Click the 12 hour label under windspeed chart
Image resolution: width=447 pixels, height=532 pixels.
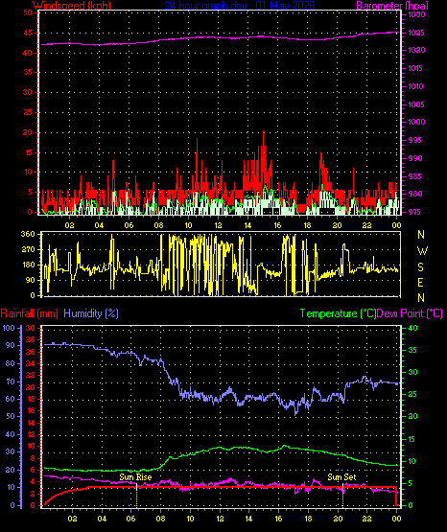point(218,225)
